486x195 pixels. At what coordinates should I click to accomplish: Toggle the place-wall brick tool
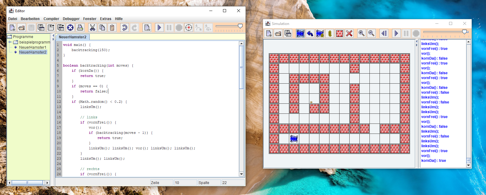click(x=340, y=33)
